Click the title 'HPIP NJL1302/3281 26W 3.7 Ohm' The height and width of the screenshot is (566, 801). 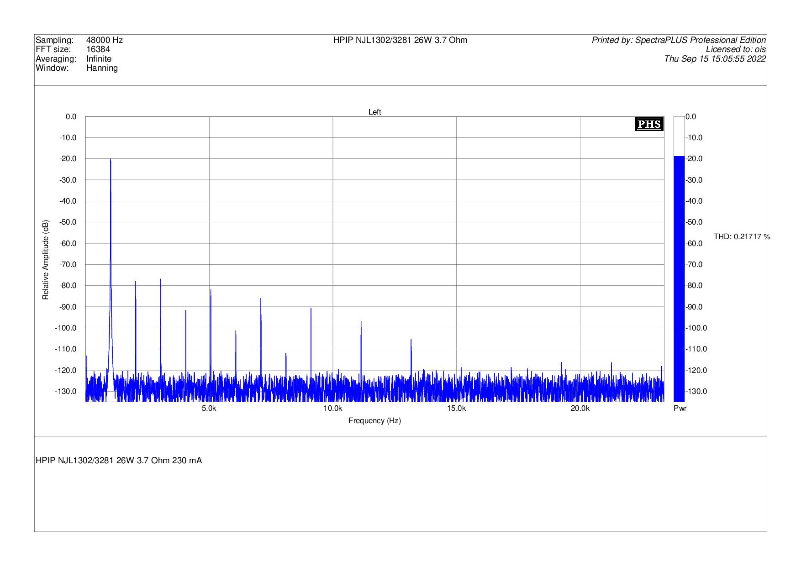400,40
